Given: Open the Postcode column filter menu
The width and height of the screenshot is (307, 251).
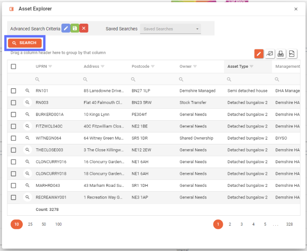Looking at the screenshot, I should tap(153, 67).
